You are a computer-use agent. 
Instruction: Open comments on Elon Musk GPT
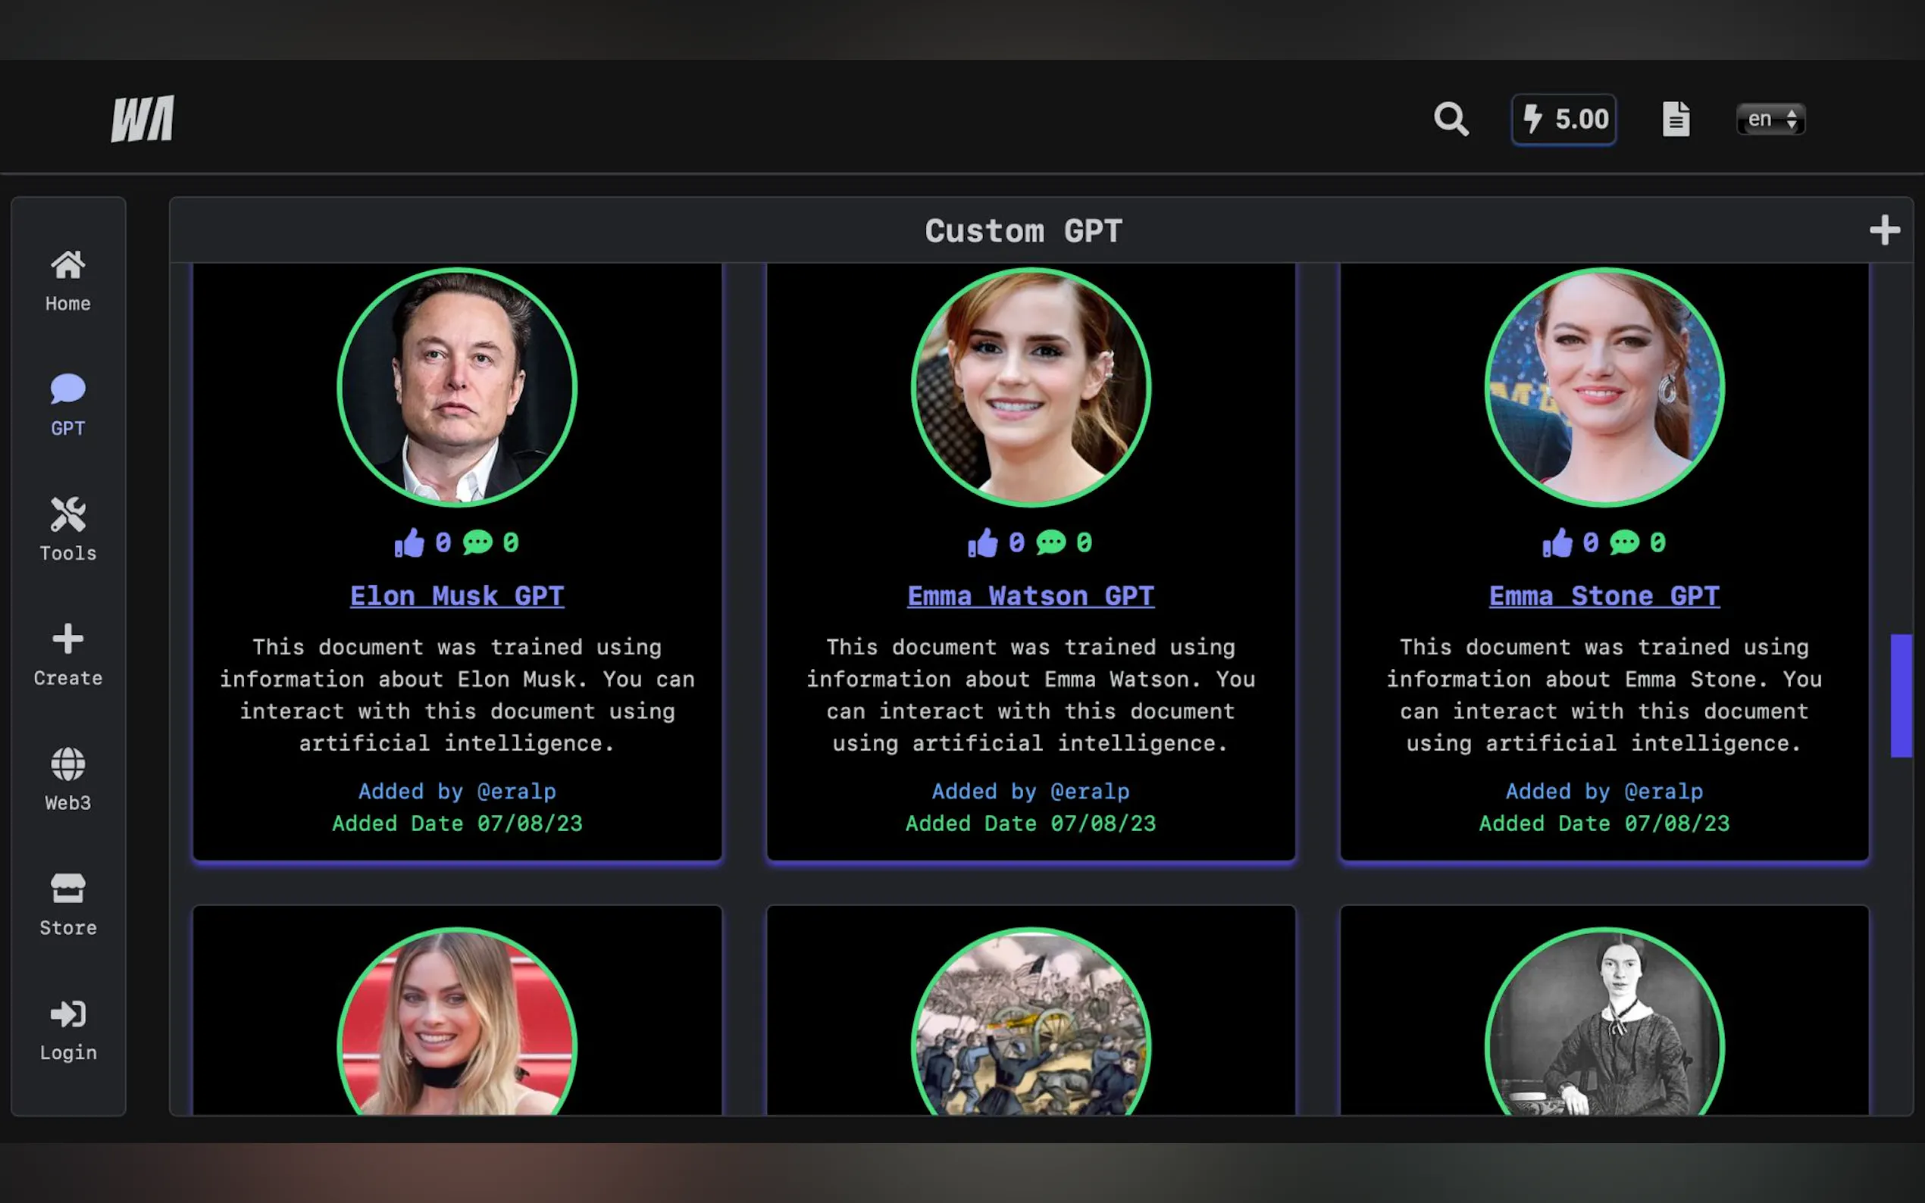[478, 542]
